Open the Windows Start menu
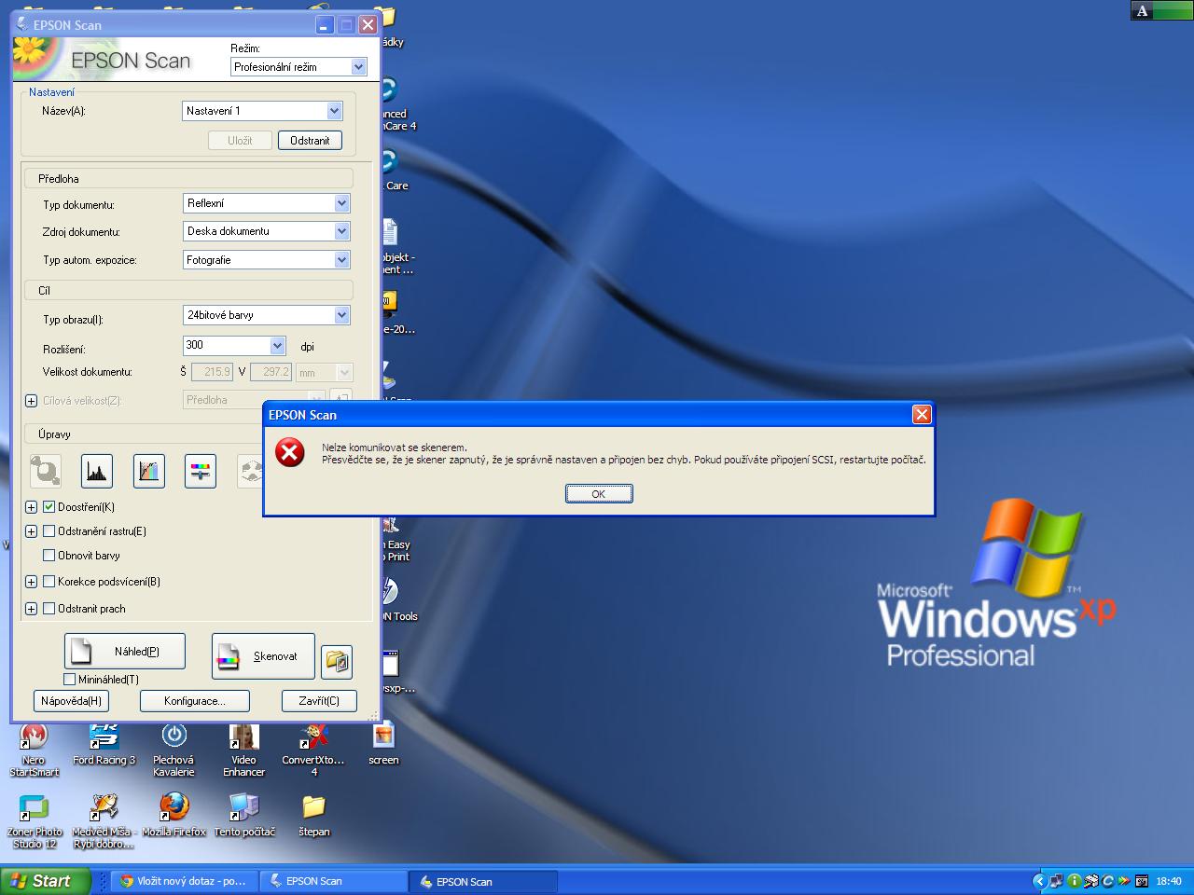 pyautogui.click(x=46, y=881)
